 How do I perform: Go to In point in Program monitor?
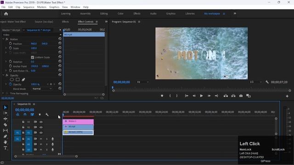[187, 96]
